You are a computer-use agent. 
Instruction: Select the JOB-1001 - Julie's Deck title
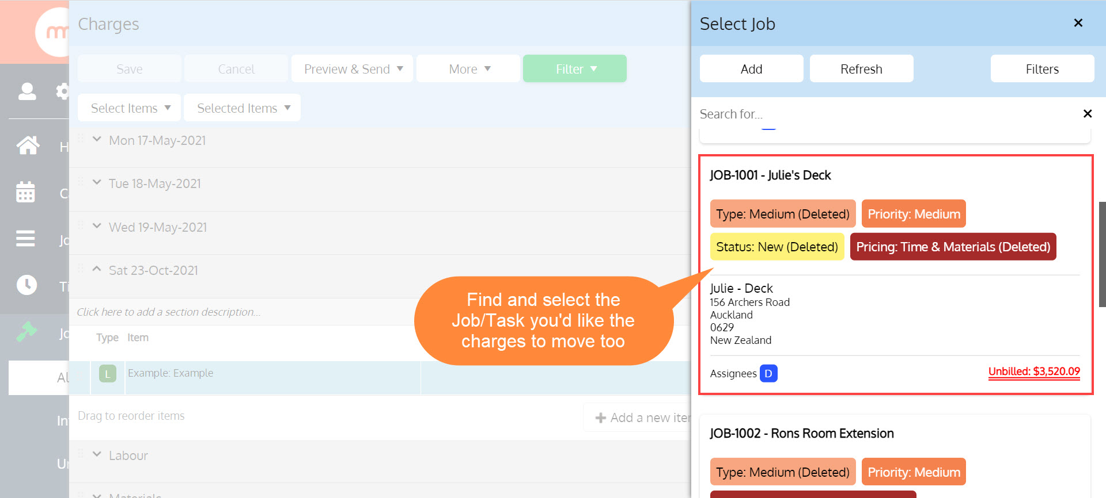(x=770, y=175)
